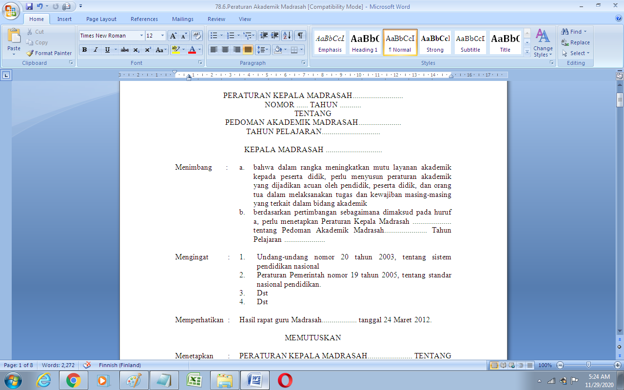Toggle bold formatting

click(84, 50)
